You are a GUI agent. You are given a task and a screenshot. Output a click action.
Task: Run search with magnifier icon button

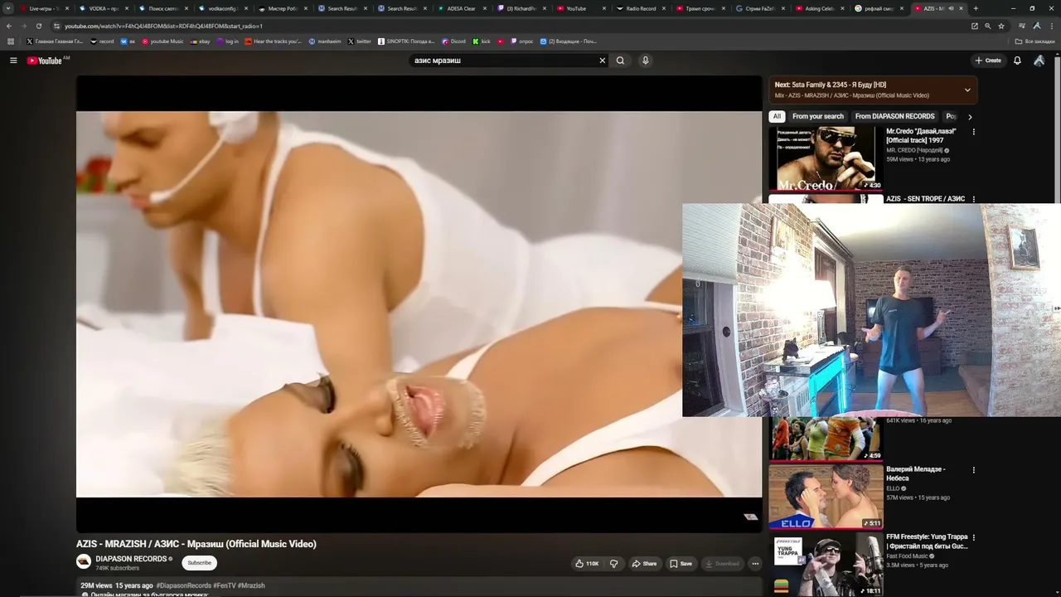coord(620,61)
